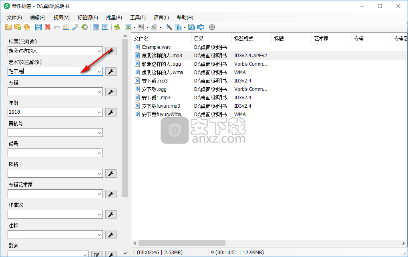The image size is (408, 257).
Task: Click the open book toolbar icon
Action: pos(66,27)
